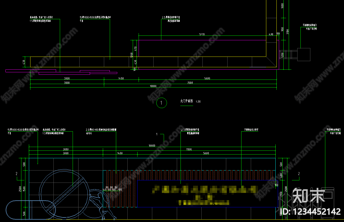Click the 670 vertical dimension text
Viewport: 344px width, 222px height.
tap(135, 48)
